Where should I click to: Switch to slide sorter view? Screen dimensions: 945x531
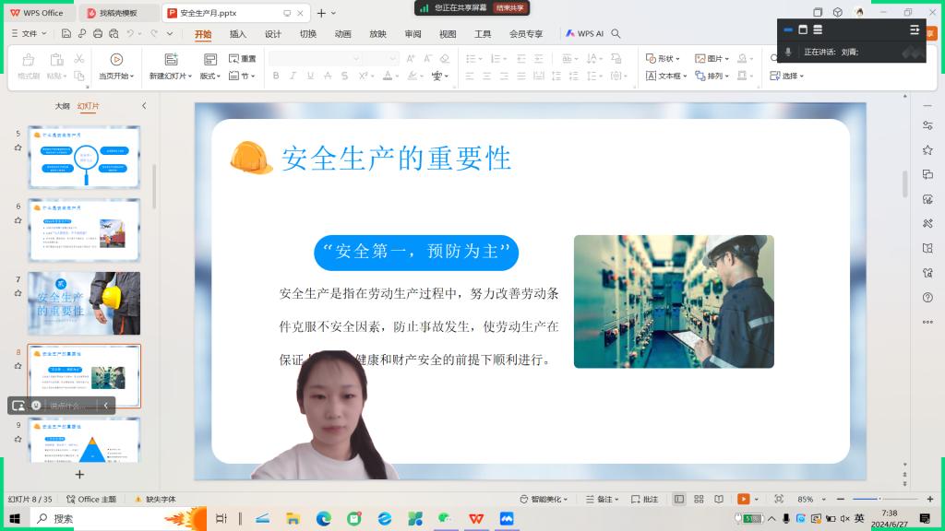[700, 499]
